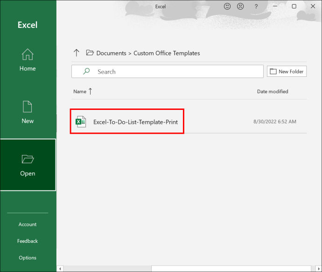Sort by the Date modified column
The width and height of the screenshot is (322, 272).
[273, 91]
